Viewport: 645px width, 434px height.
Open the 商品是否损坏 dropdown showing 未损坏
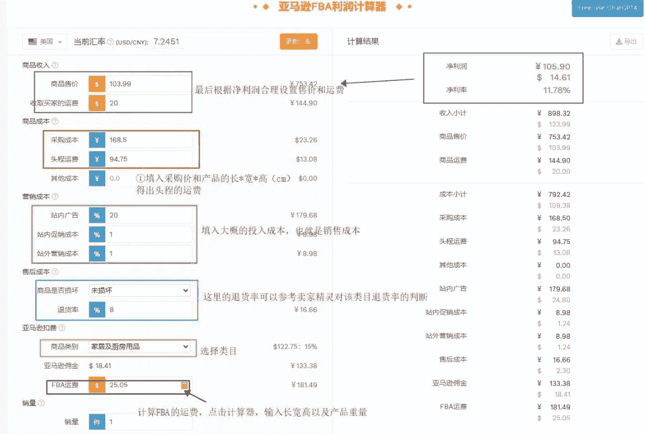click(139, 290)
